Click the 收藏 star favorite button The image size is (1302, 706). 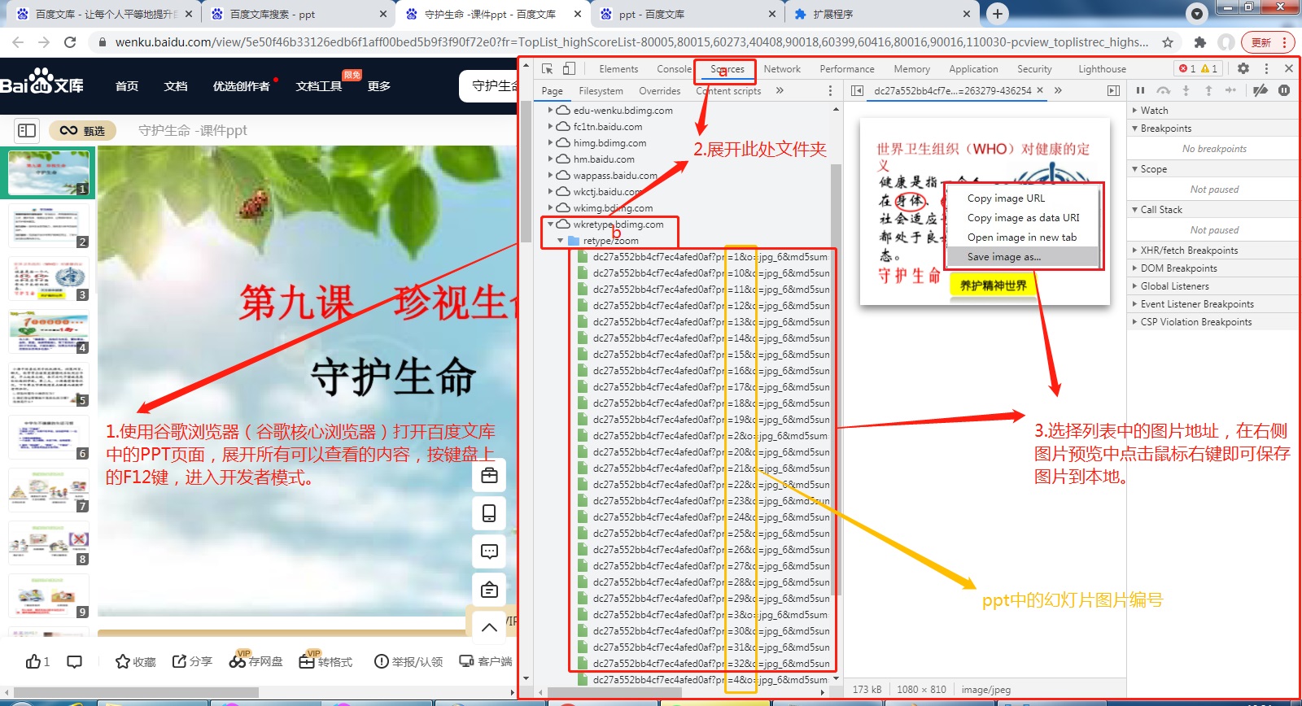point(135,661)
